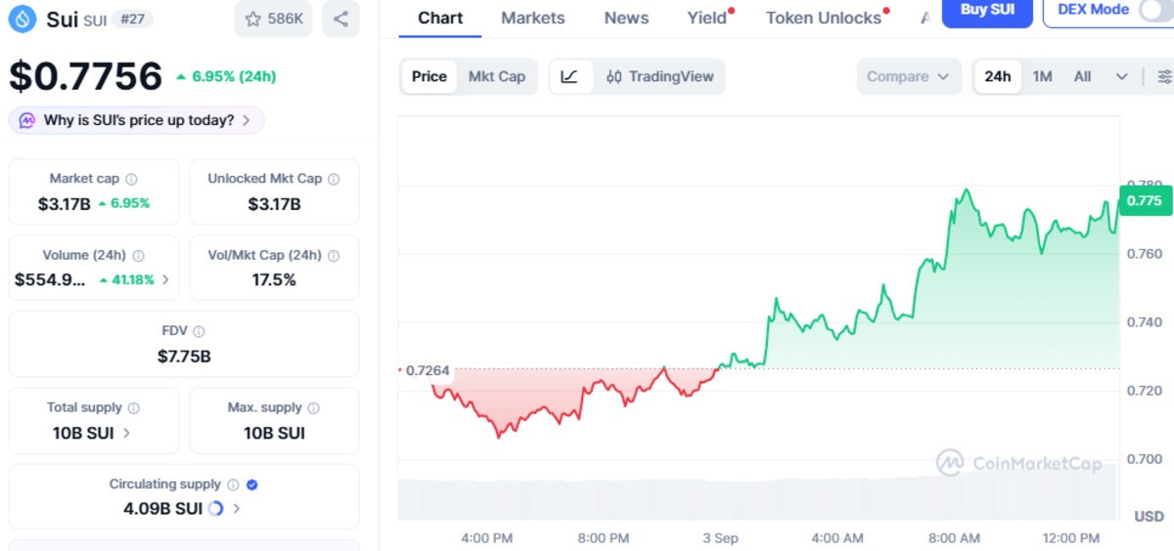Viewport: 1174px width, 551px height.
Task: Open the Compare dropdown
Action: point(908,76)
